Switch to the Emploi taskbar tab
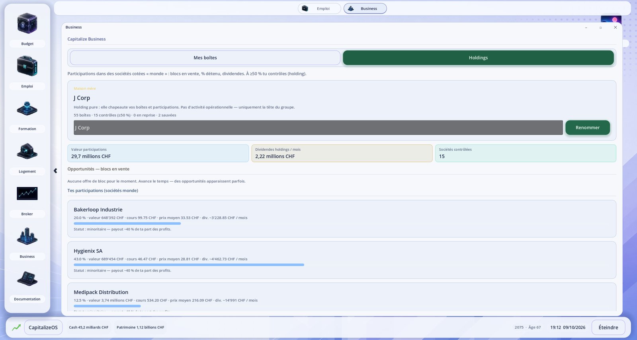Screen dimensions: 637x340 (319, 8)
